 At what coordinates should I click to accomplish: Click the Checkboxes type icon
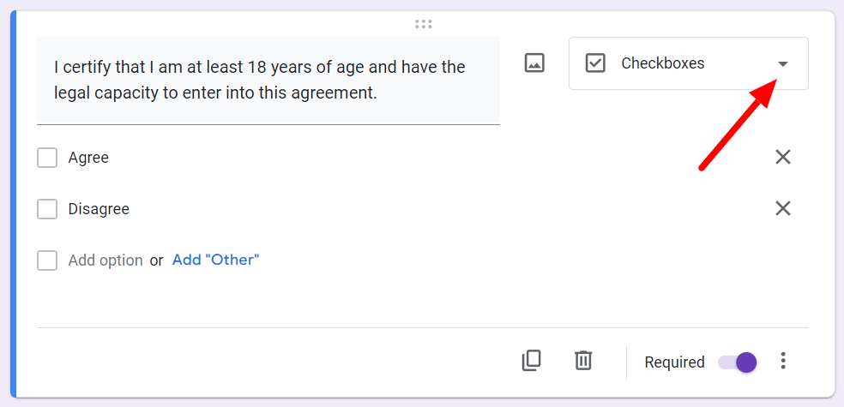click(x=595, y=63)
